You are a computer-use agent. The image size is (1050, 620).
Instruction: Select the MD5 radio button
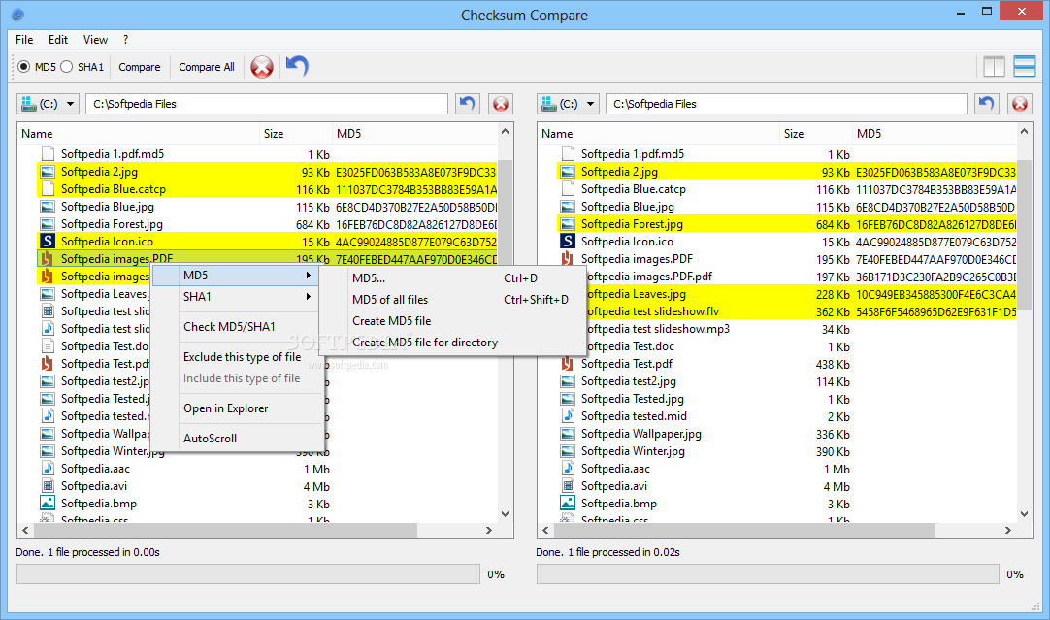point(24,66)
